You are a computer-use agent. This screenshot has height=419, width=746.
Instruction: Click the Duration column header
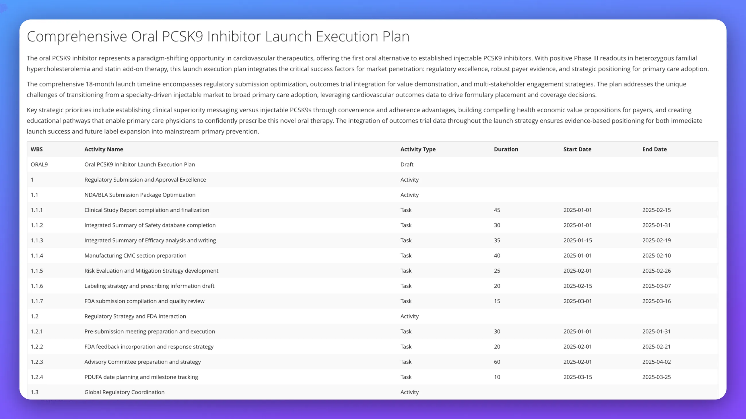pos(506,149)
